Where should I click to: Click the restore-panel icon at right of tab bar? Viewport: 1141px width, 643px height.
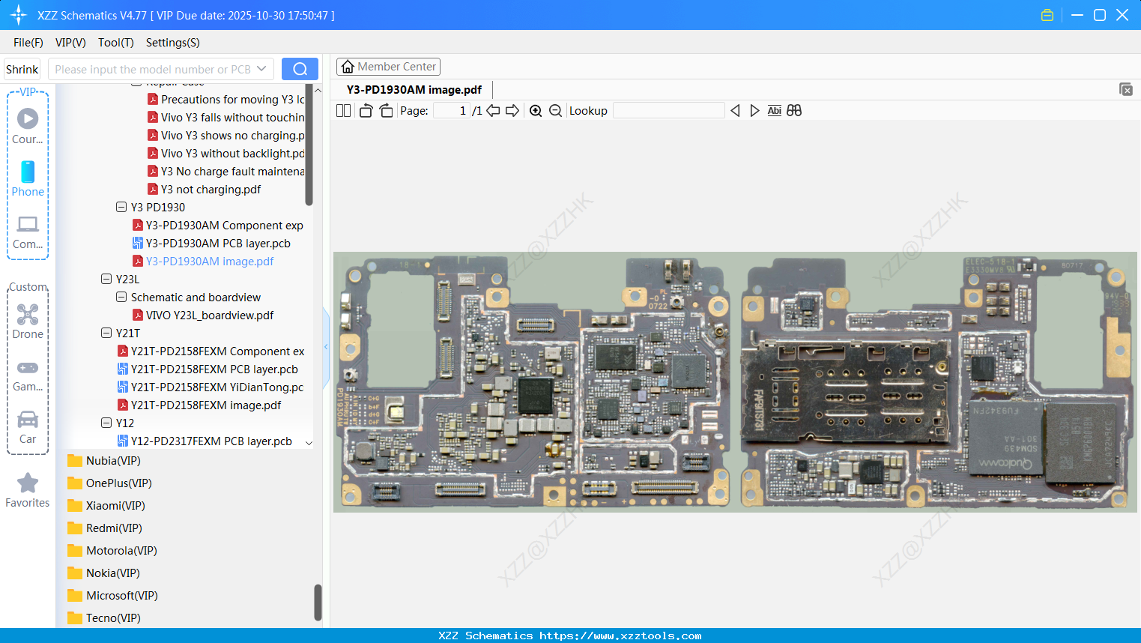tap(1126, 89)
